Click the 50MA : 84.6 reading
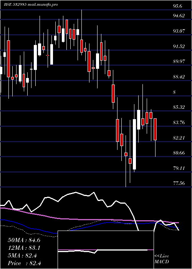This screenshot has width=192, height=269. pyautogui.click(x=24, y=240)
